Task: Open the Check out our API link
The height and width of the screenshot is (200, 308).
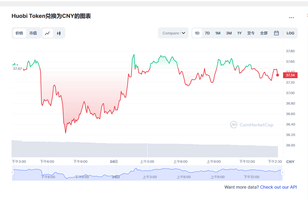Action: click(278, 187)
